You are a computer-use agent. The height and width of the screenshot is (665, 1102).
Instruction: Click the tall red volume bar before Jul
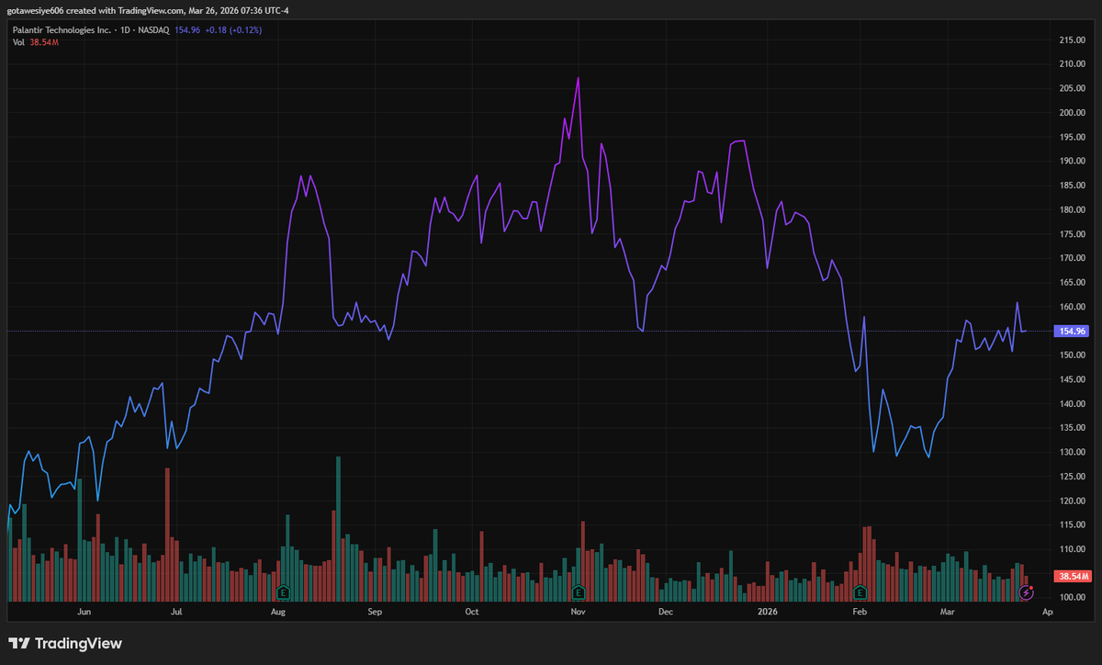pos(167,534)
